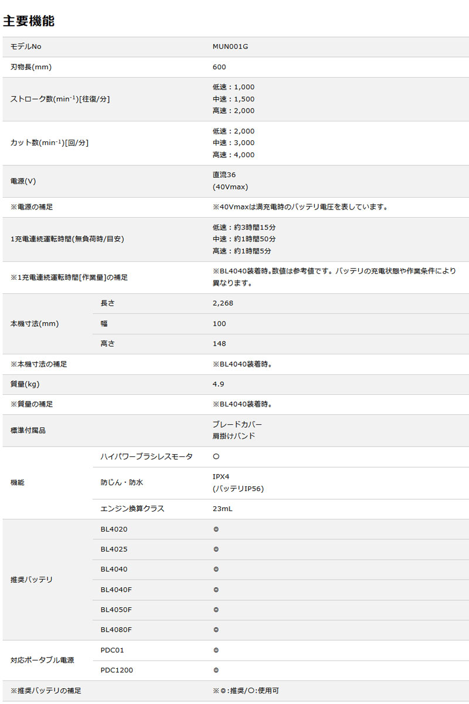This screenshot has width=469, height=704.
Task: Select the "ストローク数" row label
Action: click(60, 99)
